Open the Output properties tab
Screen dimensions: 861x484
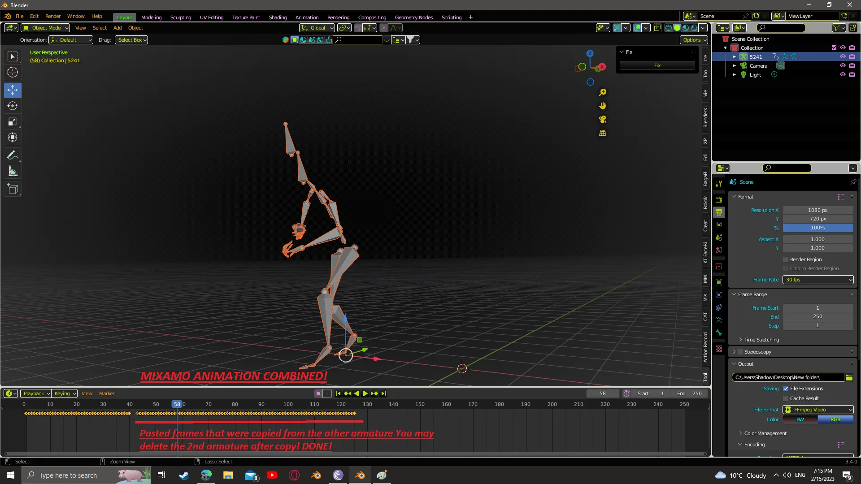click(x=719, y=212)
